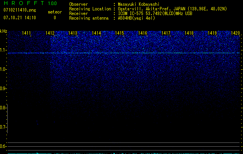Click the Receiver label
Viewport: 243px width, 154px height.
78,13
